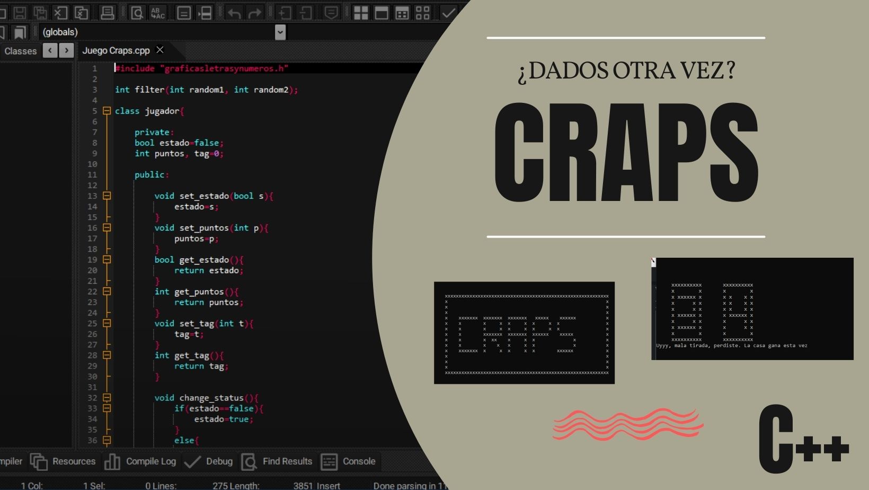Collapse the if block fold at line 33
The height and width of the screenshot is (490, 869).
(107, 408)
